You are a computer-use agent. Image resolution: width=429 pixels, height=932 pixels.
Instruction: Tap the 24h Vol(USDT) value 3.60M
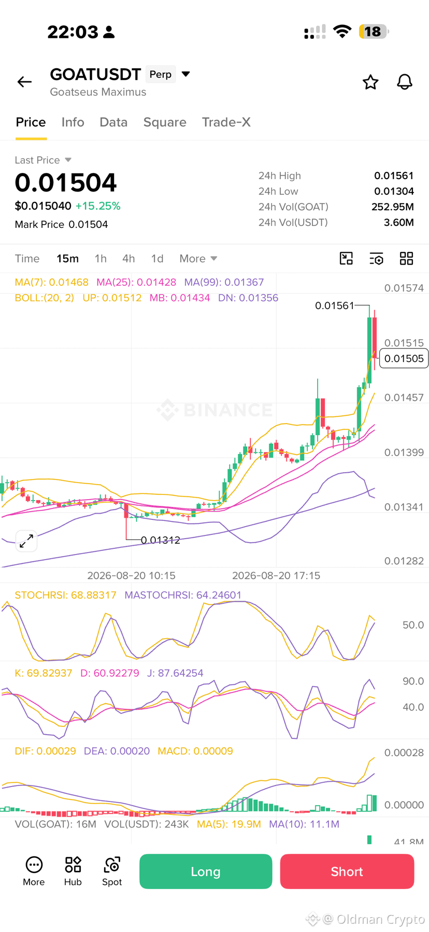pos(399,222)
